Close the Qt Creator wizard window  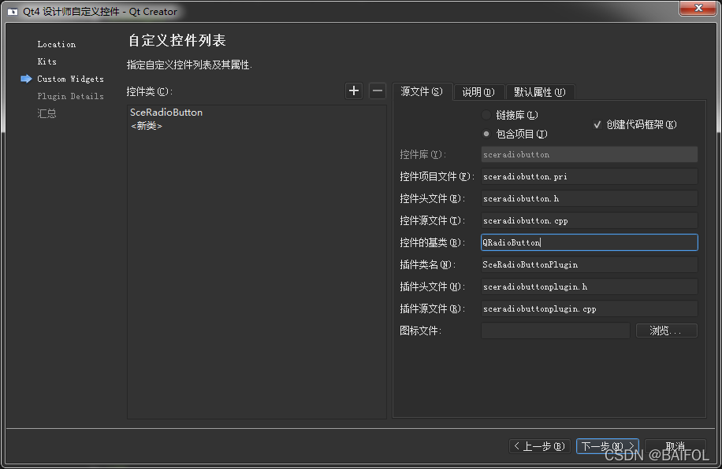click(x=698, y=8)
